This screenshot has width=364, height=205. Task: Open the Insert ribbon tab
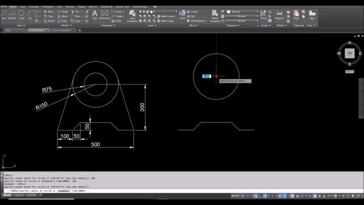(x=23, y=7)
